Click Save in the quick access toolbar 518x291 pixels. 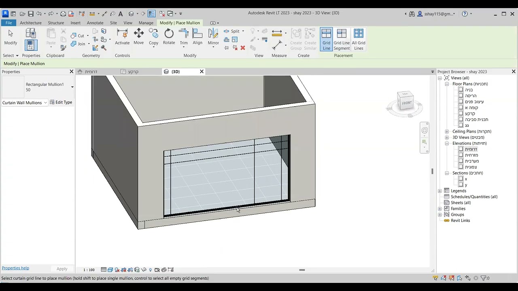click(31, 14)
